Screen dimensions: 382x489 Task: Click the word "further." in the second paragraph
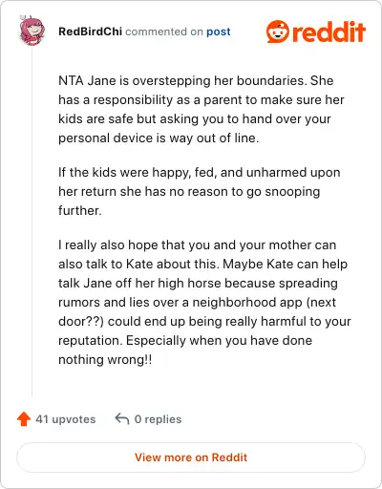[80, 211]
